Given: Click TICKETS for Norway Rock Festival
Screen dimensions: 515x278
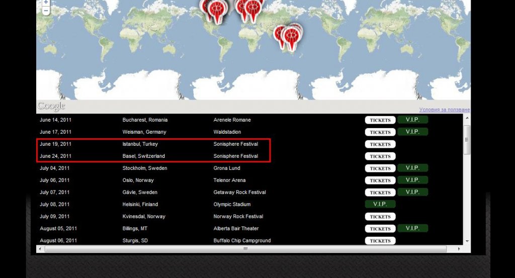Looking at the screenshot, I should point(380,217).
